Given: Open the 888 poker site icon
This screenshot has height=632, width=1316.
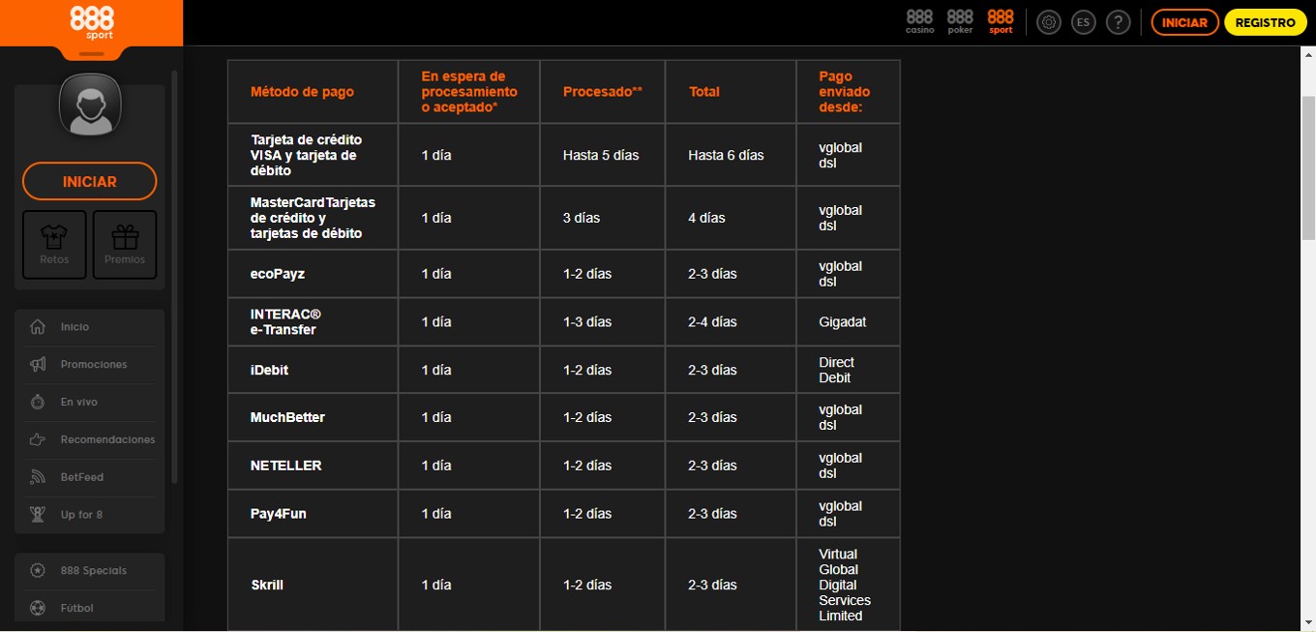Looking at the screenshot, I should (x=960, y=21).
